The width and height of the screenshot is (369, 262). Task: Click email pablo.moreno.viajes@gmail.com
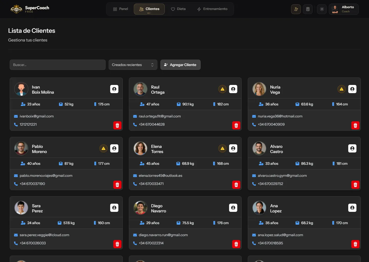coord(46,176)
